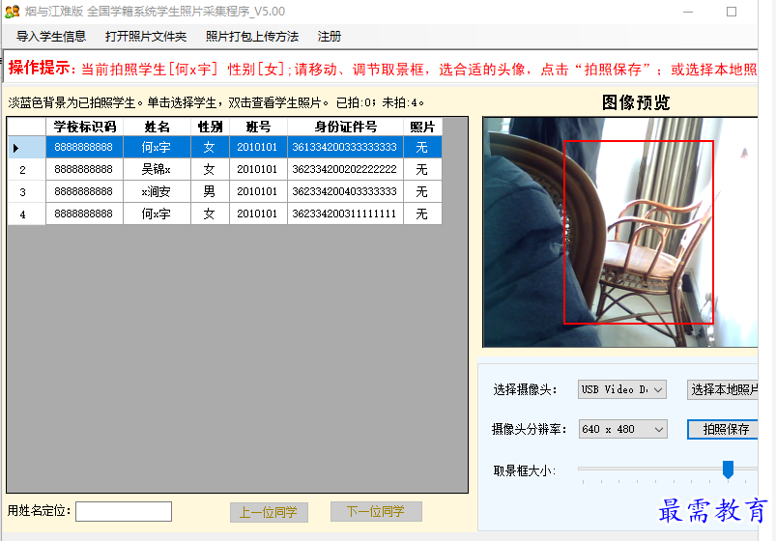The height and width of the screenshot is (541, 776).
Task: Select student name x润安
Action: tap(157, 191)
